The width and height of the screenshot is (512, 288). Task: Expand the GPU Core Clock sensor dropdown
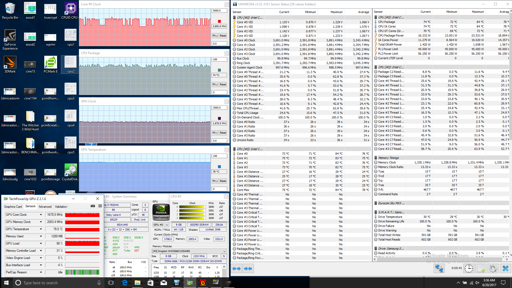tap(41, 215)
